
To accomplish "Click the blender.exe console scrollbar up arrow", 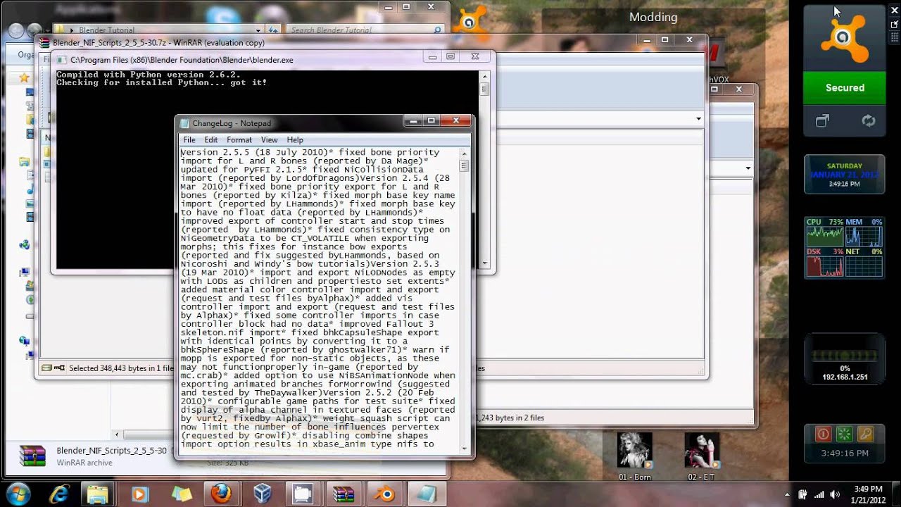I will point(484,75).
